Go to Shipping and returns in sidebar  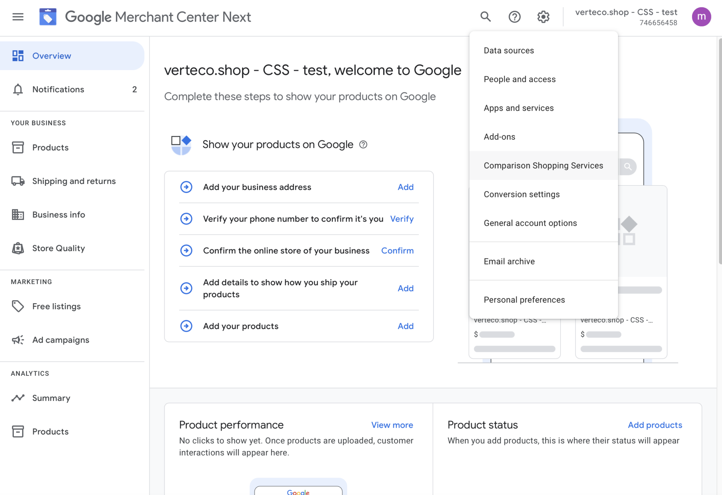74,181
